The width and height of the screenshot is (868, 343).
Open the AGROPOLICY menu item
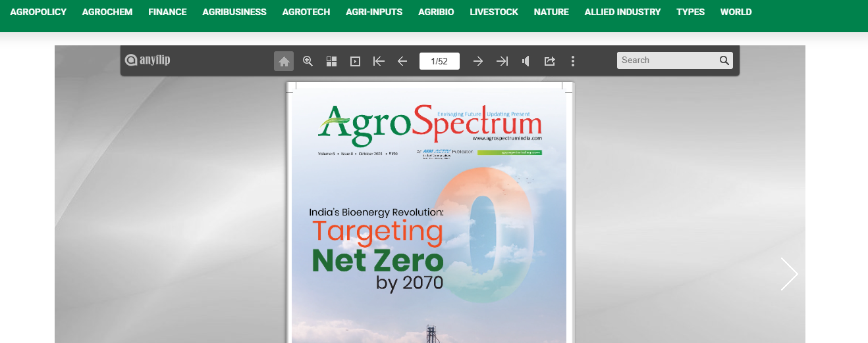coord(38,12)
